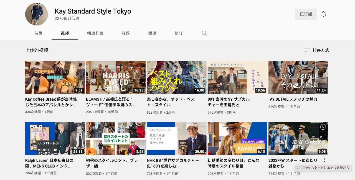Open the オッド・ベスト・スタイル video title

171,102
